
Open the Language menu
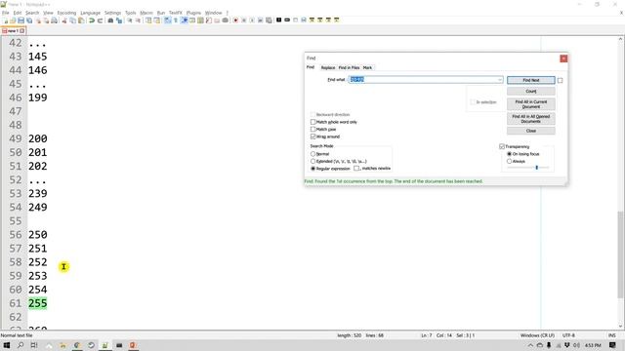tap(91, 13)
